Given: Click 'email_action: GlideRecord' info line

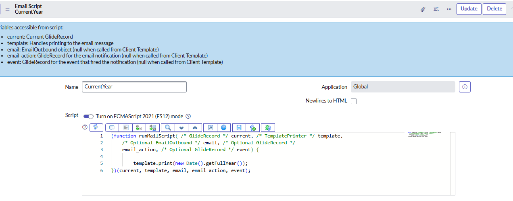Looking at the screenshot, I should click(108, 55).
